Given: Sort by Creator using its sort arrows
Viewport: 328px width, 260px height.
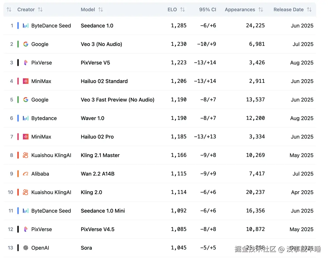Looking at the screenshot, I should pyautogui.click(x=40, y=10).
